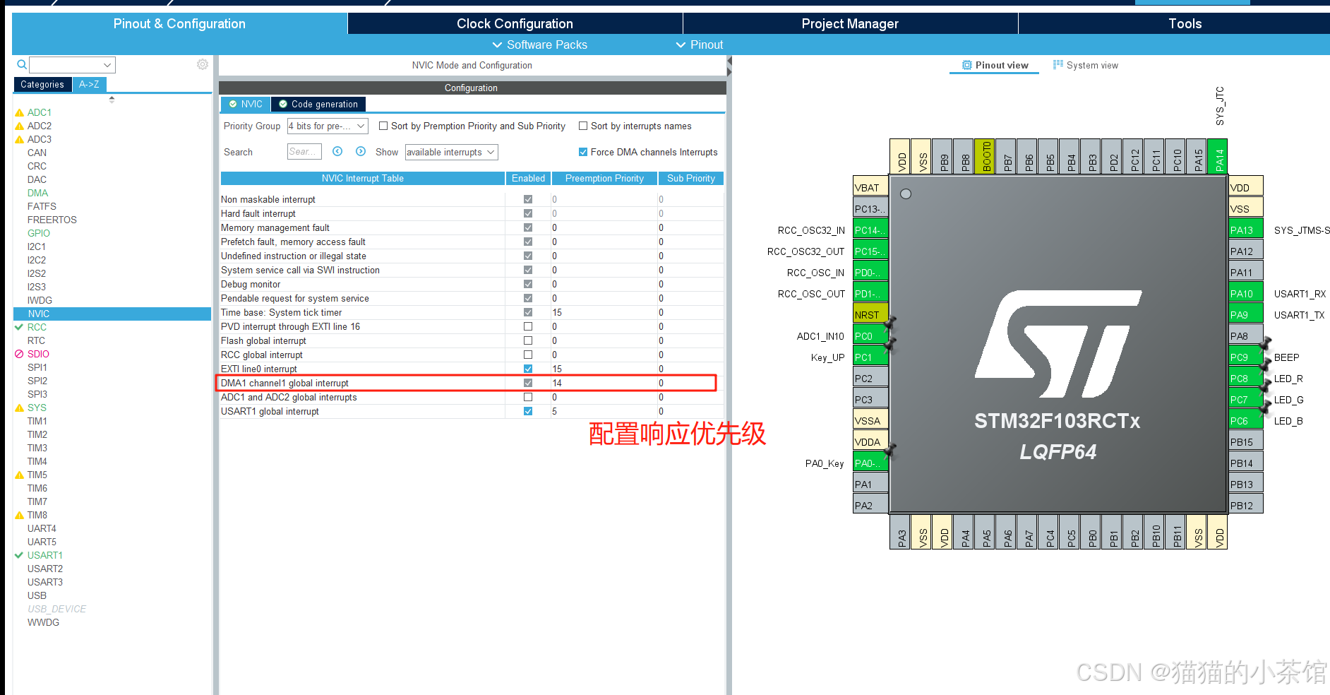Viewport: 1330px width, 695px height.
Task: Expand the Pinout dropdown menu
Action: pos(700,44)
